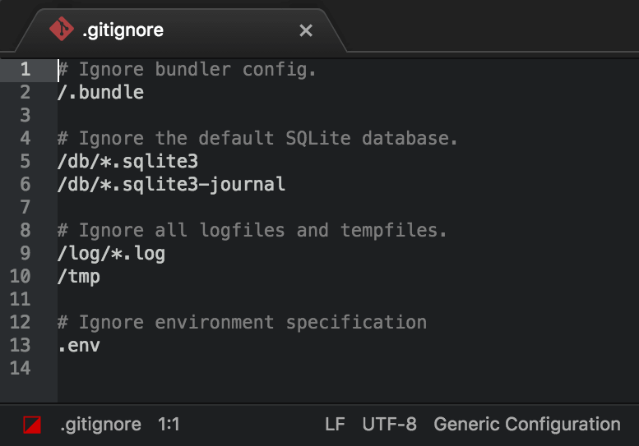Select the .gitignore tab

coord(181,30)
